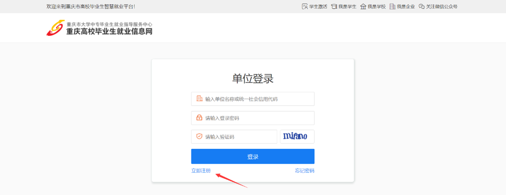Switch to the 我是学校 portal link
This screenshot has width=506, height=195.
tap(377, 7)
